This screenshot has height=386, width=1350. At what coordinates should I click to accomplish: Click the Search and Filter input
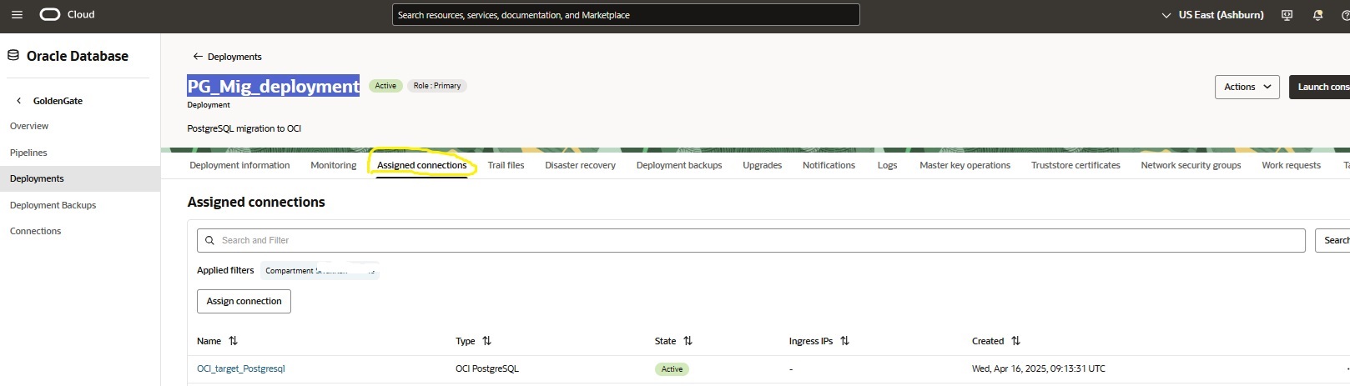[751, 240]
